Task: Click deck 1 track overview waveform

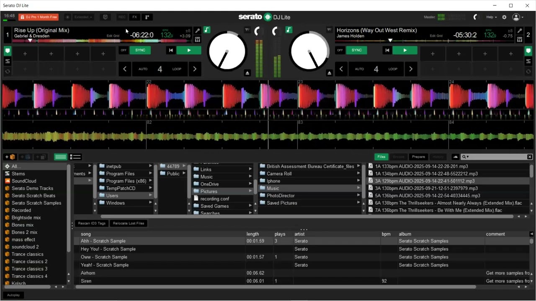Action: (103, 41)
